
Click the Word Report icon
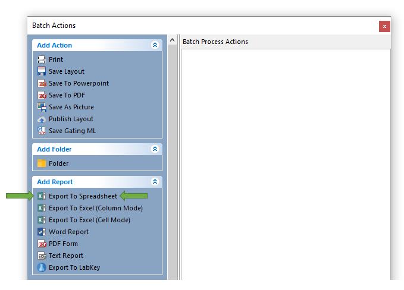tap(42, 232)
